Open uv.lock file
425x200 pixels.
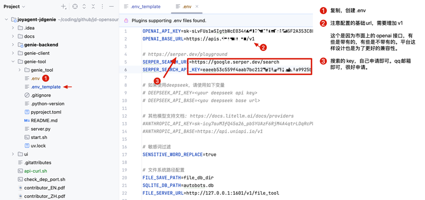tap(38, 146)
